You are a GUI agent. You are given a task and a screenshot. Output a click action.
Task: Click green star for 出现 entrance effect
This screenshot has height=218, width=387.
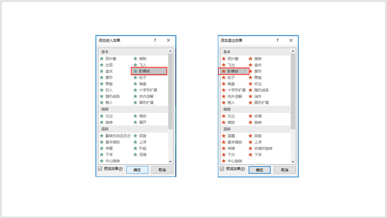click(102, 65)
